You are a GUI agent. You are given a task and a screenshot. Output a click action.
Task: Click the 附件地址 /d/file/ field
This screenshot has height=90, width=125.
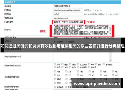[x=68, y=14]
